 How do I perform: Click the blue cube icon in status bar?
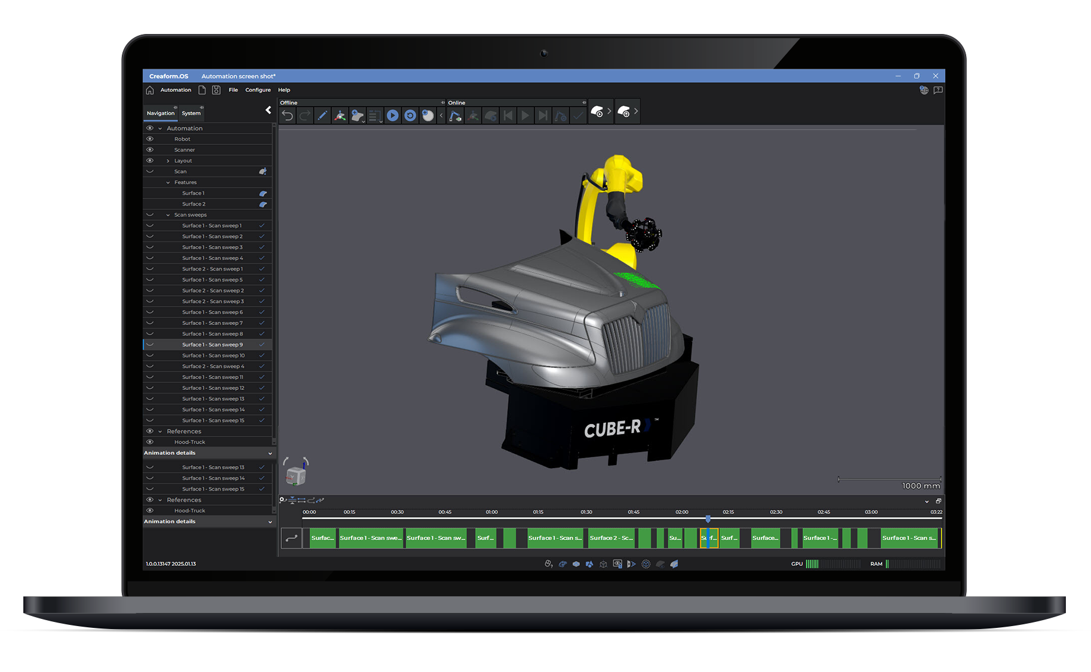point(576,563)
